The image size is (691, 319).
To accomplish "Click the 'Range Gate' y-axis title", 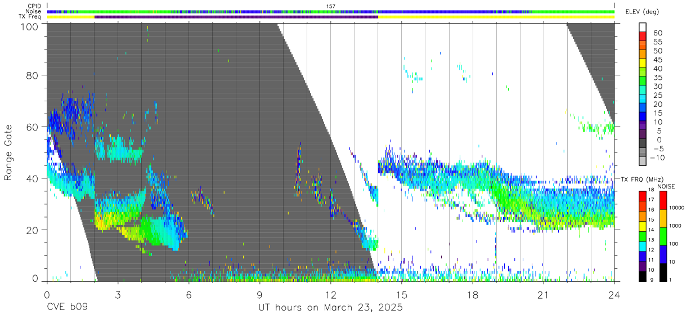I will tap(8, 152).
